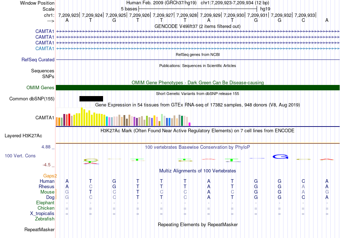Screen dimensions: 340x238
Task: Click the C base in the reference sequence row
Action: 303,20
